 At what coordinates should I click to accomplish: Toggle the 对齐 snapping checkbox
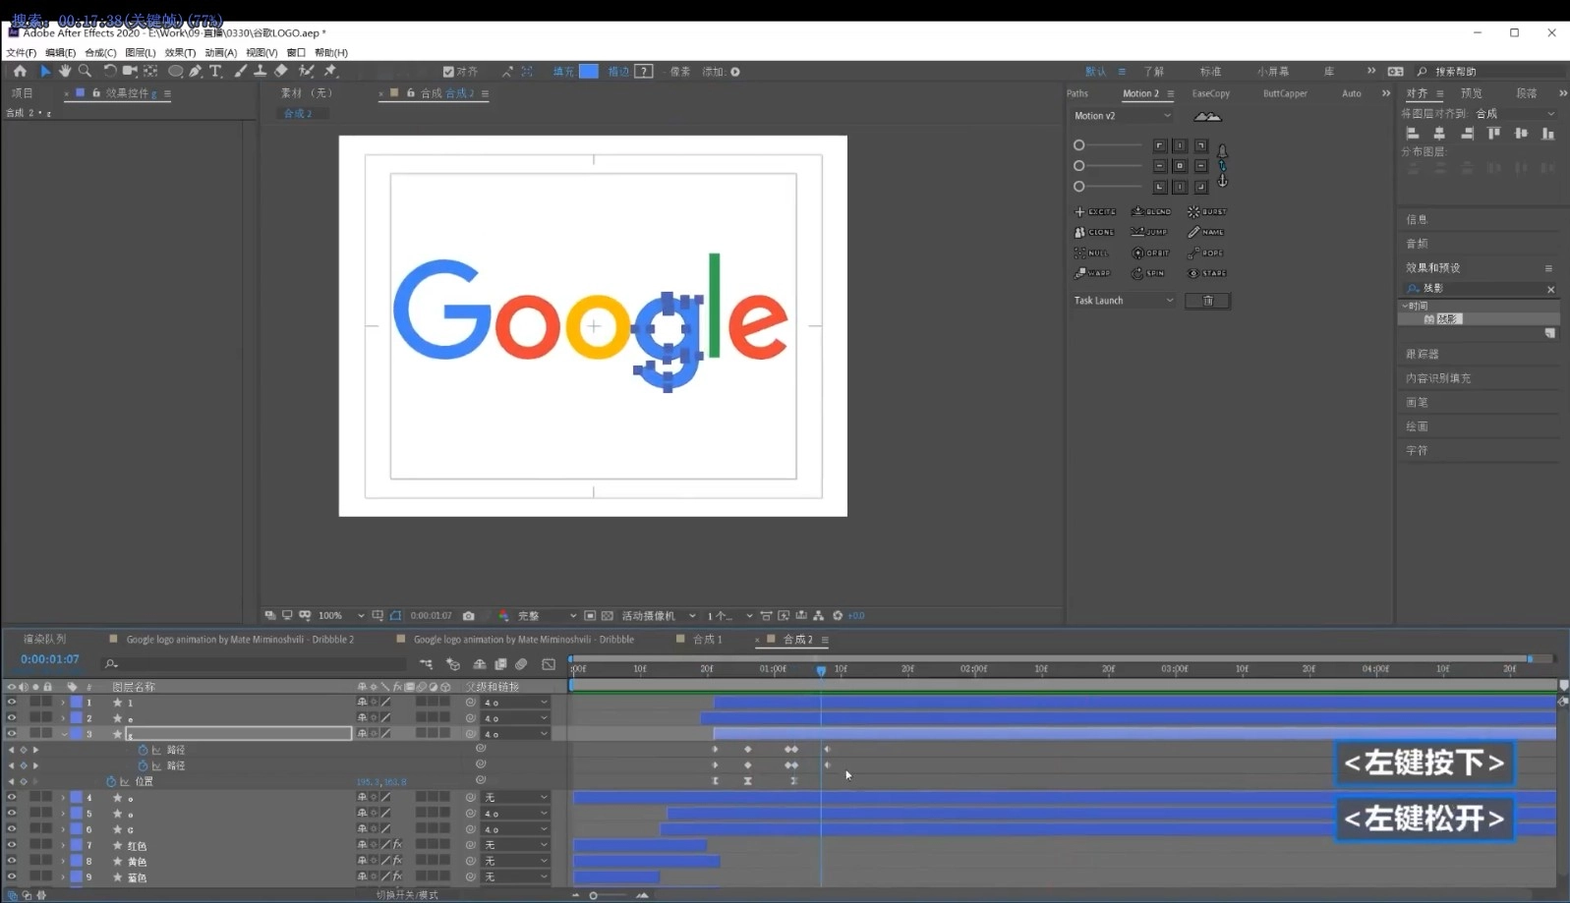click(x=448, y=72)
